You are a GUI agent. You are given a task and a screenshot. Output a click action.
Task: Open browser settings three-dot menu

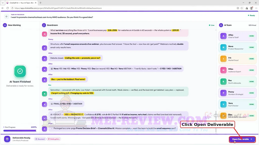point(256,8)
